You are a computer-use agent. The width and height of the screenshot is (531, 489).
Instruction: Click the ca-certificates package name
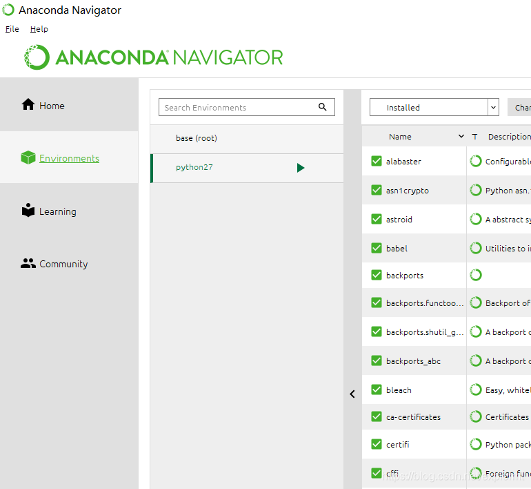414,416
